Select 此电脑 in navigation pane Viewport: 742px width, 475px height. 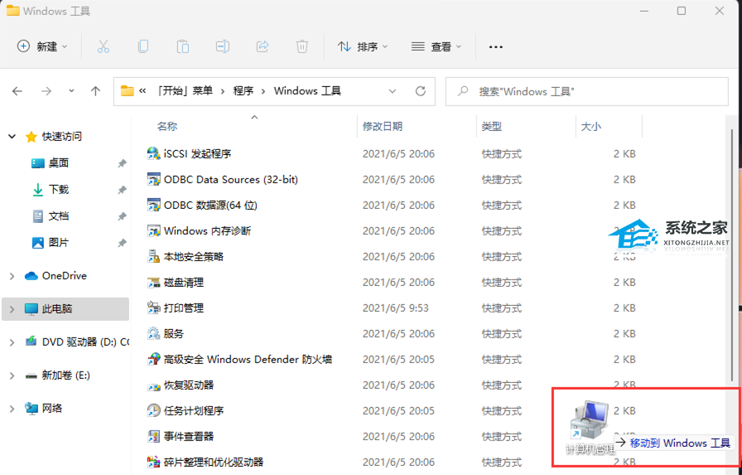pos(65,308)
